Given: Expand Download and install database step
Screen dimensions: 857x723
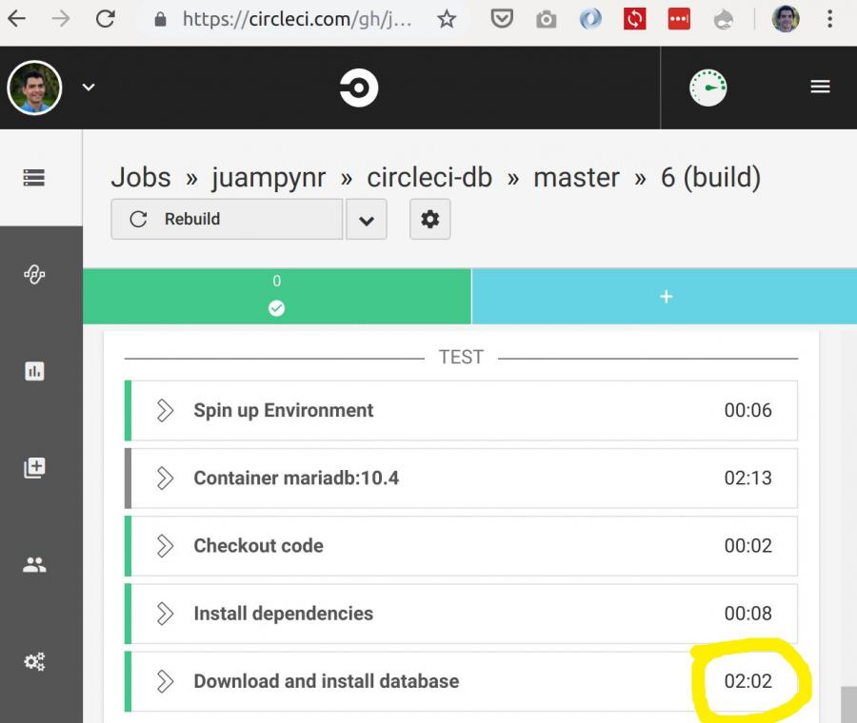Looking at the screenshot, I should pos(461,681).
